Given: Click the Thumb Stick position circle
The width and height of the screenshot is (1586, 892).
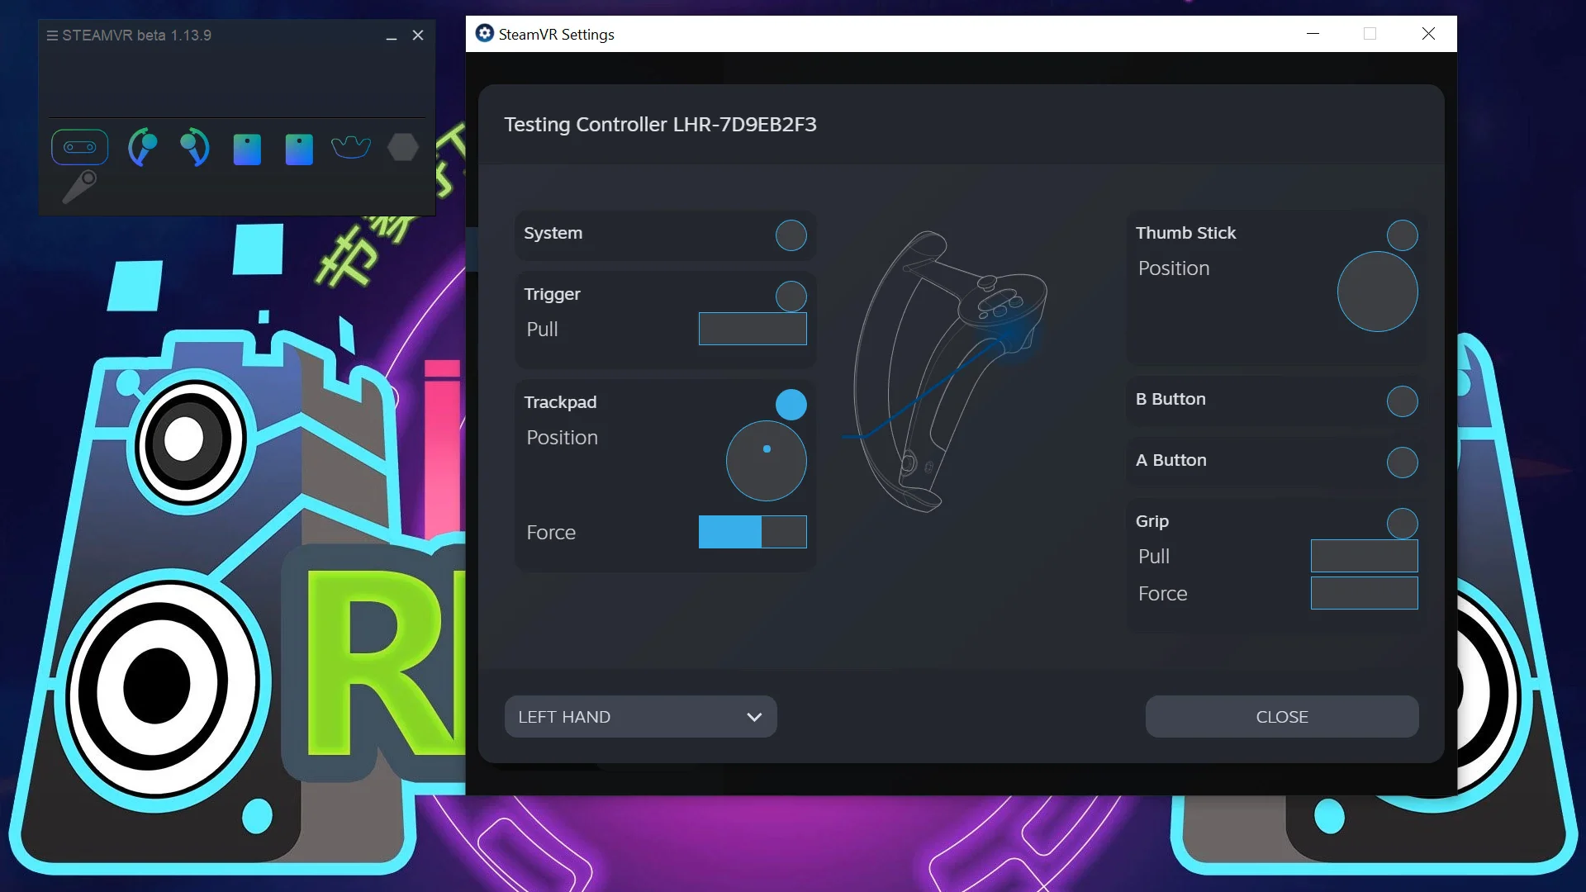Looking at the screenshot, I should point(1377,292).
